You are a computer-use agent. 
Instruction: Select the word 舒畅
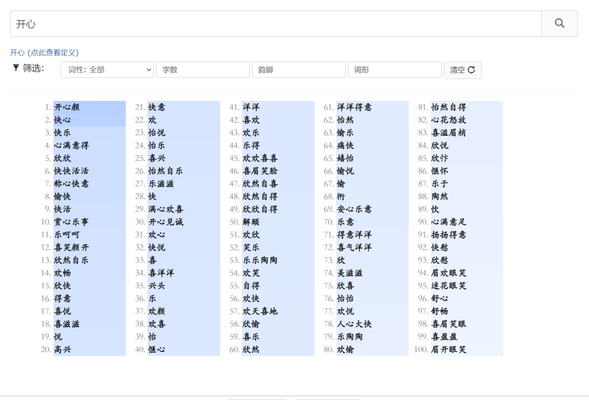point(440,312)
